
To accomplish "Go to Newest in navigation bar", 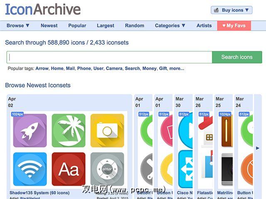I will [49, 26].
